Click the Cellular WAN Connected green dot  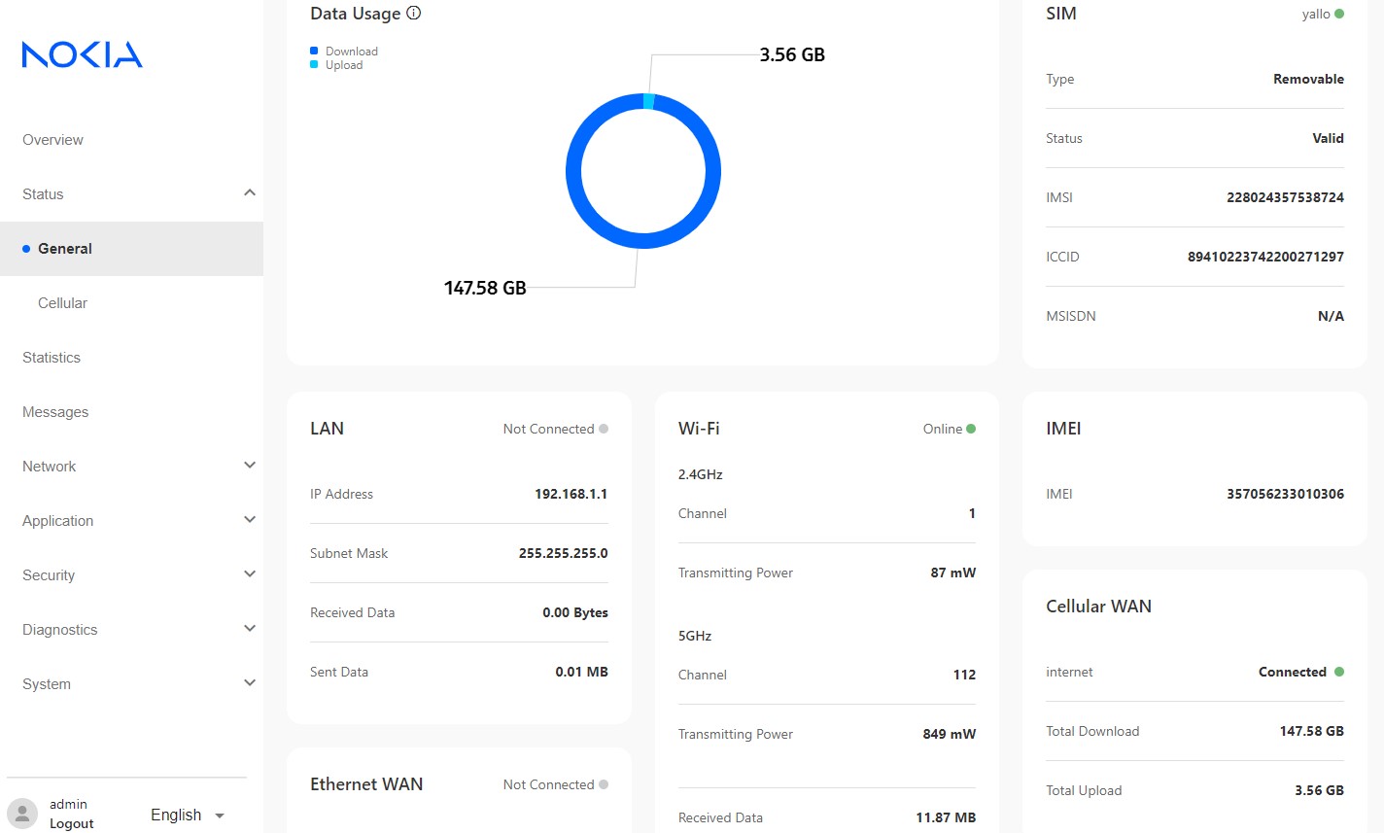1339,672
